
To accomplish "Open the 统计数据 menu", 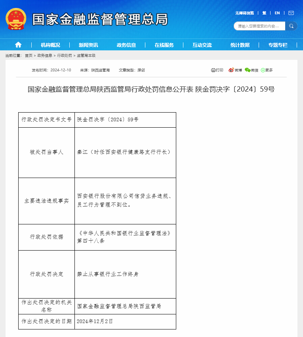I will click(240, 45).
